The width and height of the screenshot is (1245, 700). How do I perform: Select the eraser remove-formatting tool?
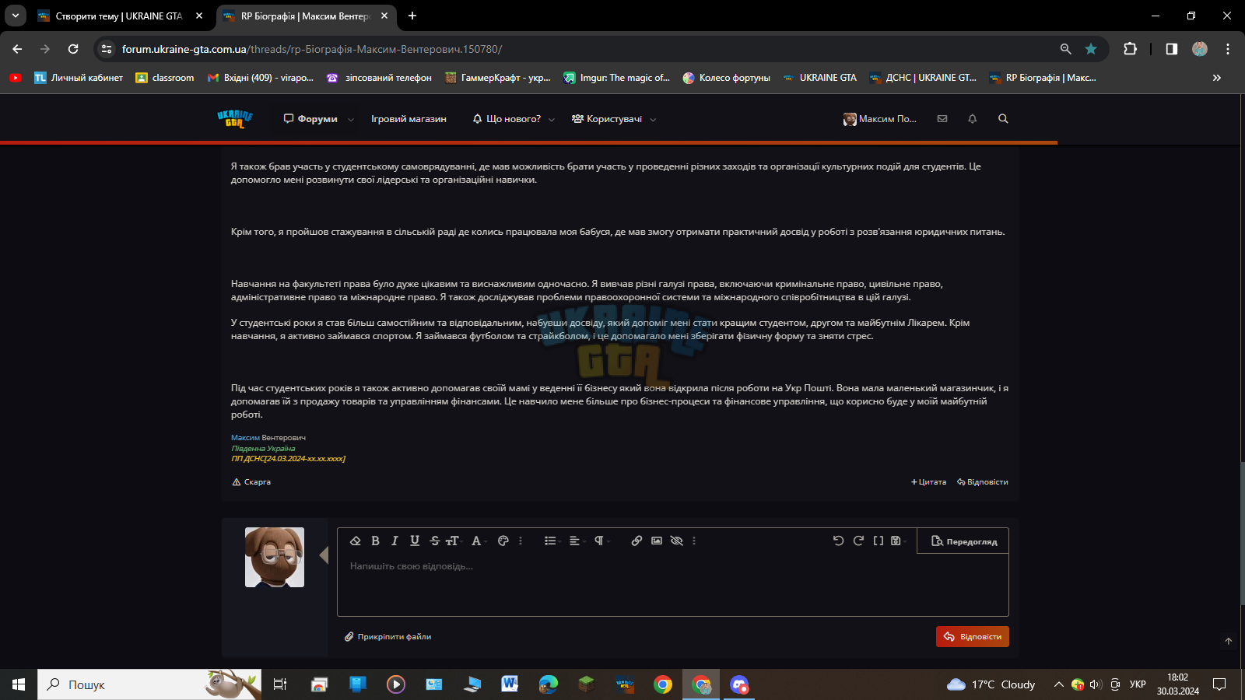355,541
